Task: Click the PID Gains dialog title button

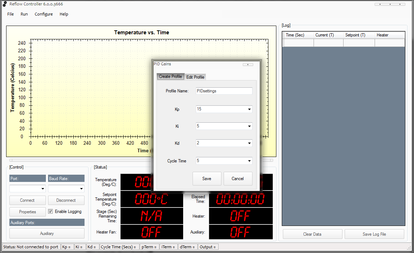Action: coord(248,65)
